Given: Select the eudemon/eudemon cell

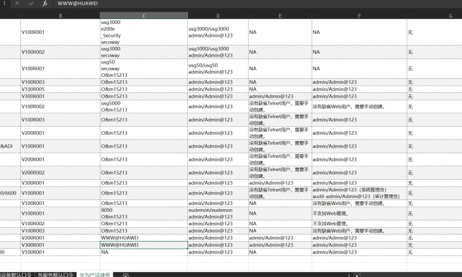Looking at the screenshot, I should (218, 214).
